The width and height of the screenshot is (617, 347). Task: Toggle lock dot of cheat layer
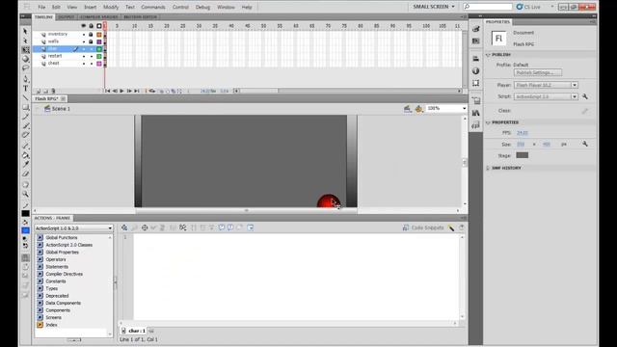91,64
